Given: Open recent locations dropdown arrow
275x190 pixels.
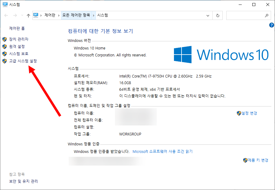Looking at the screenshot, I should click(22, 15).
